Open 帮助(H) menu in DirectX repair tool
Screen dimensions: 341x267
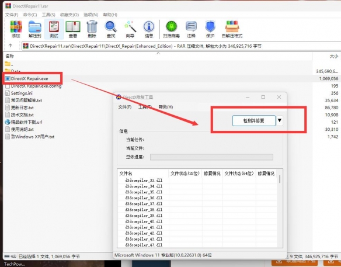(x=166, y=107)
